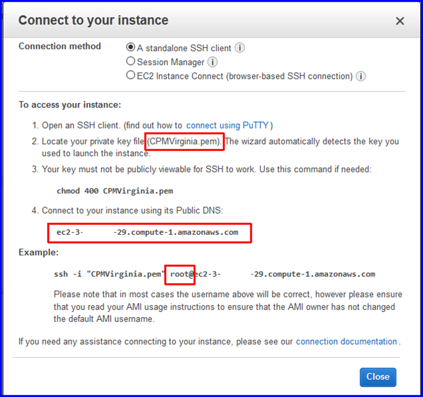Choose the Session Manager connection method
Image resolution: width=423 pixels, height=397 pixels.
click(130, 62)
